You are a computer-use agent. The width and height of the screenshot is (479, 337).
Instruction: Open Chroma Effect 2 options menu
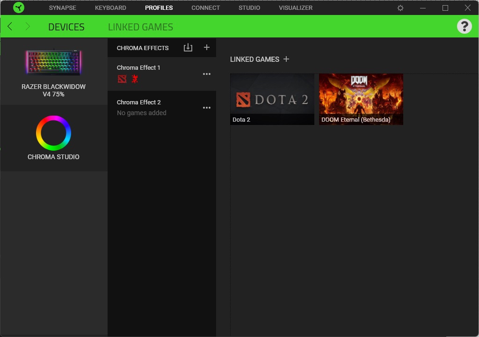click(x=207, y=108)
